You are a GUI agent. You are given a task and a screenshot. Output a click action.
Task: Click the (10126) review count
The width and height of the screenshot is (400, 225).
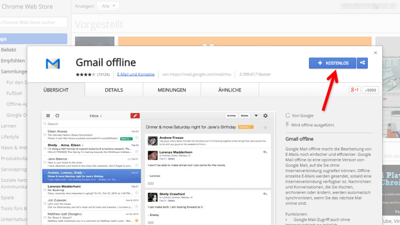(x=103, y=75)
